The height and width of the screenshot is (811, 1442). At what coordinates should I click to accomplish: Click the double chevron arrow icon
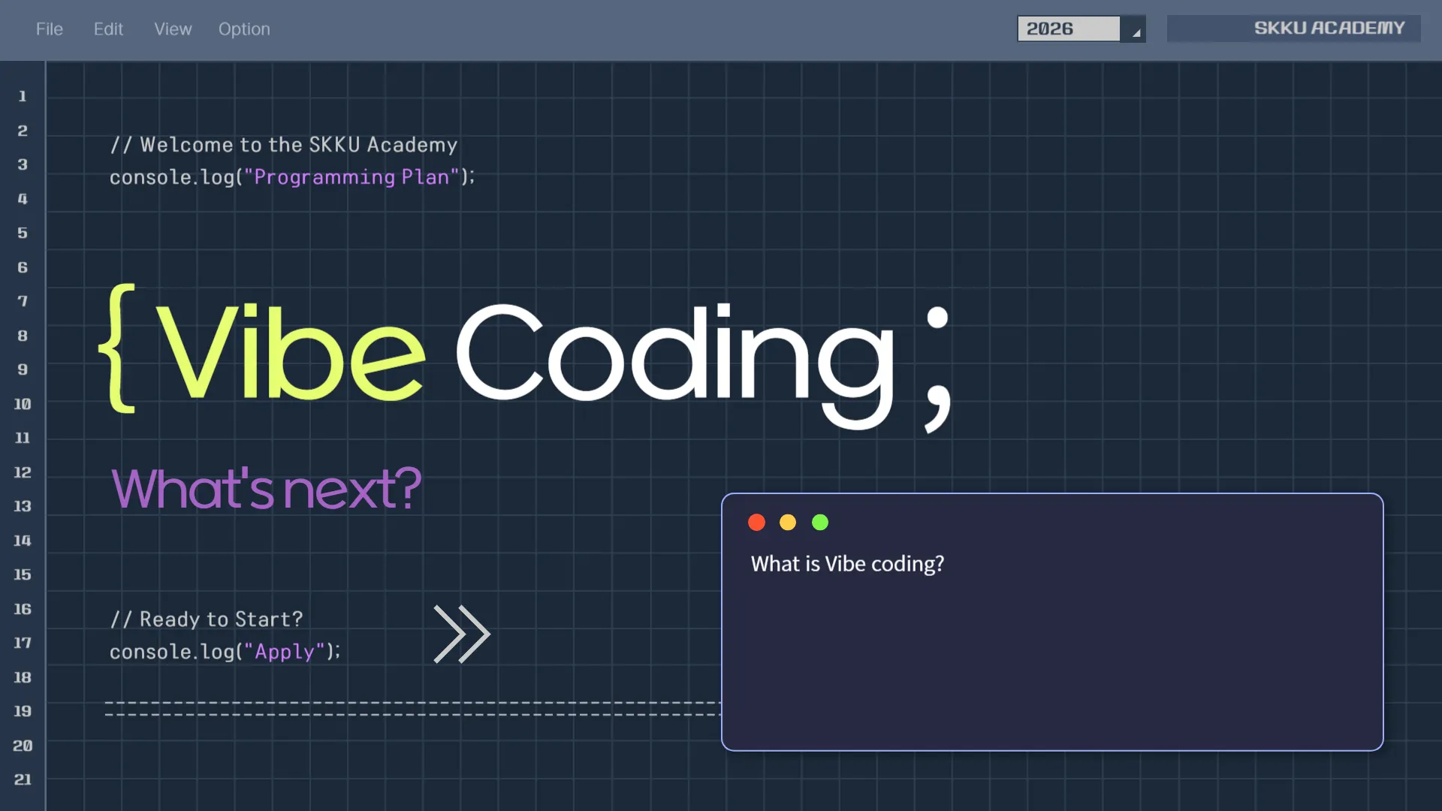(x=461, y=635)
